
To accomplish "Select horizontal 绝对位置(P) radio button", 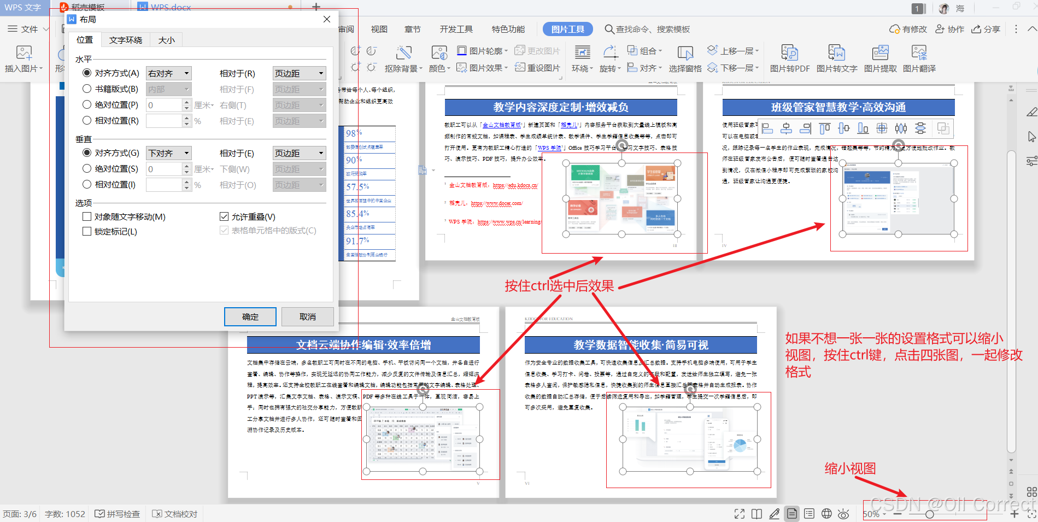I will click(87, 104).
